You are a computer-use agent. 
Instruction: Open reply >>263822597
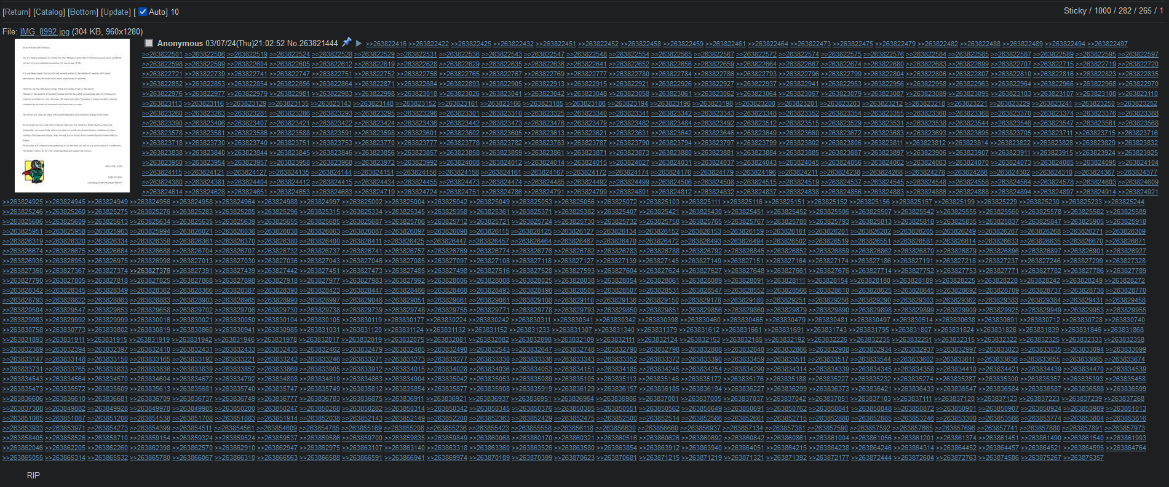(1138, 54)
